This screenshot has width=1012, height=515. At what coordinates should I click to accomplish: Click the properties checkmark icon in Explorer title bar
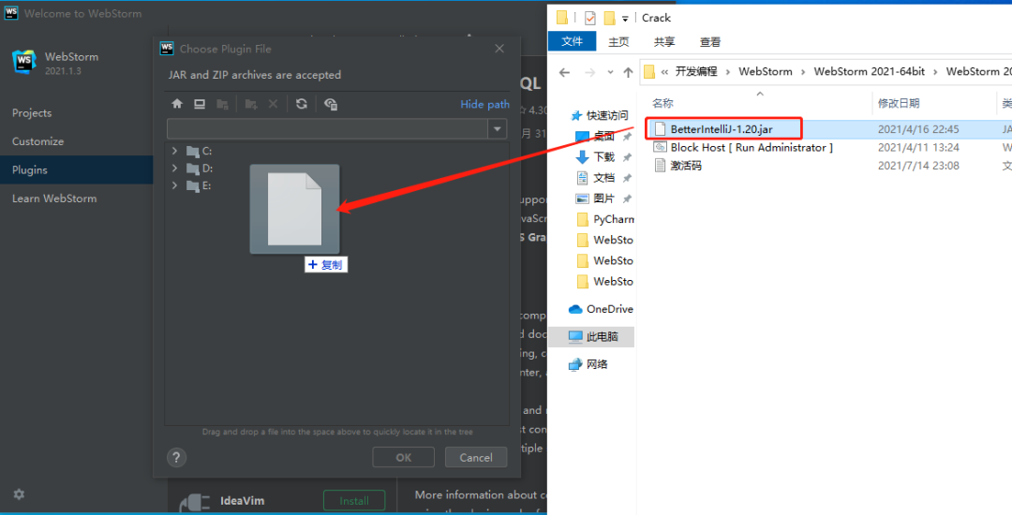tap(590, 18)
